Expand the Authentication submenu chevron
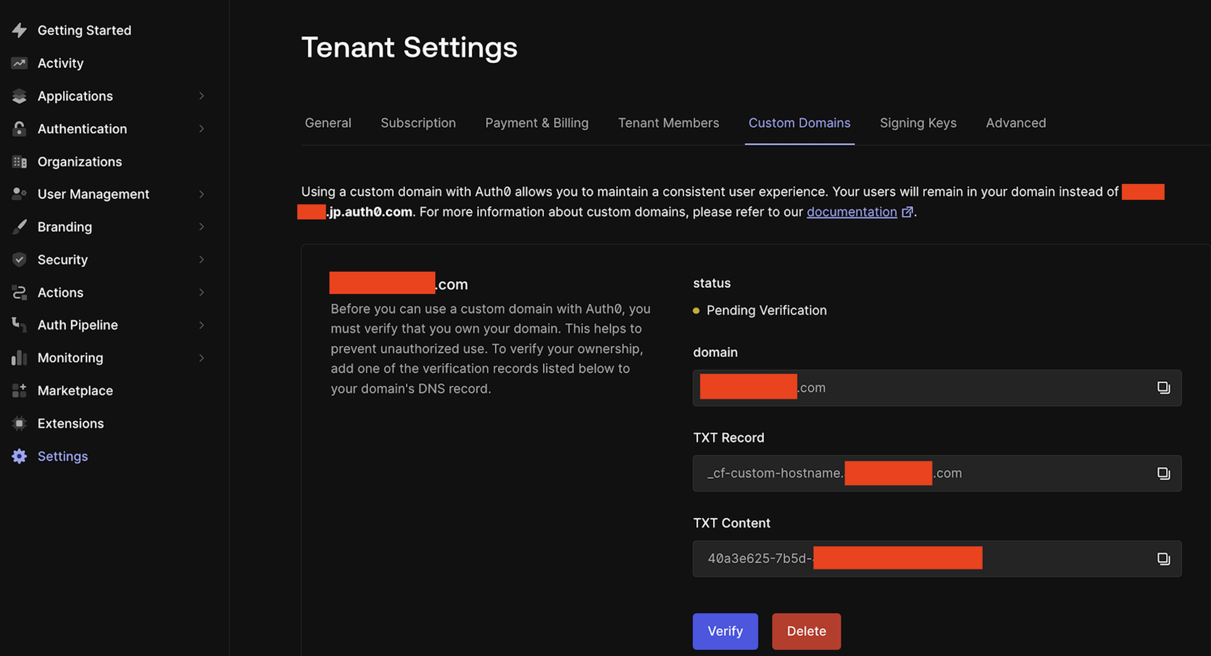The image size is (1211, 656). click(x=202, y=129)
